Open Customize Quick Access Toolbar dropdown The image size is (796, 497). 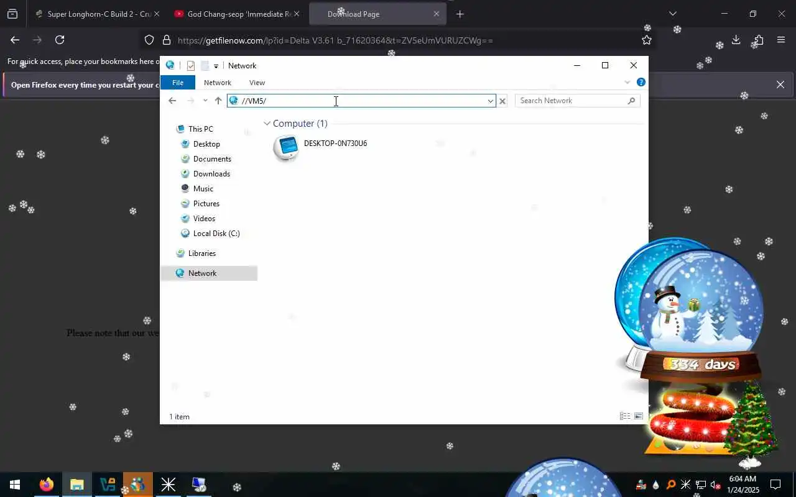pyautogui.click(x=216, y=66)
